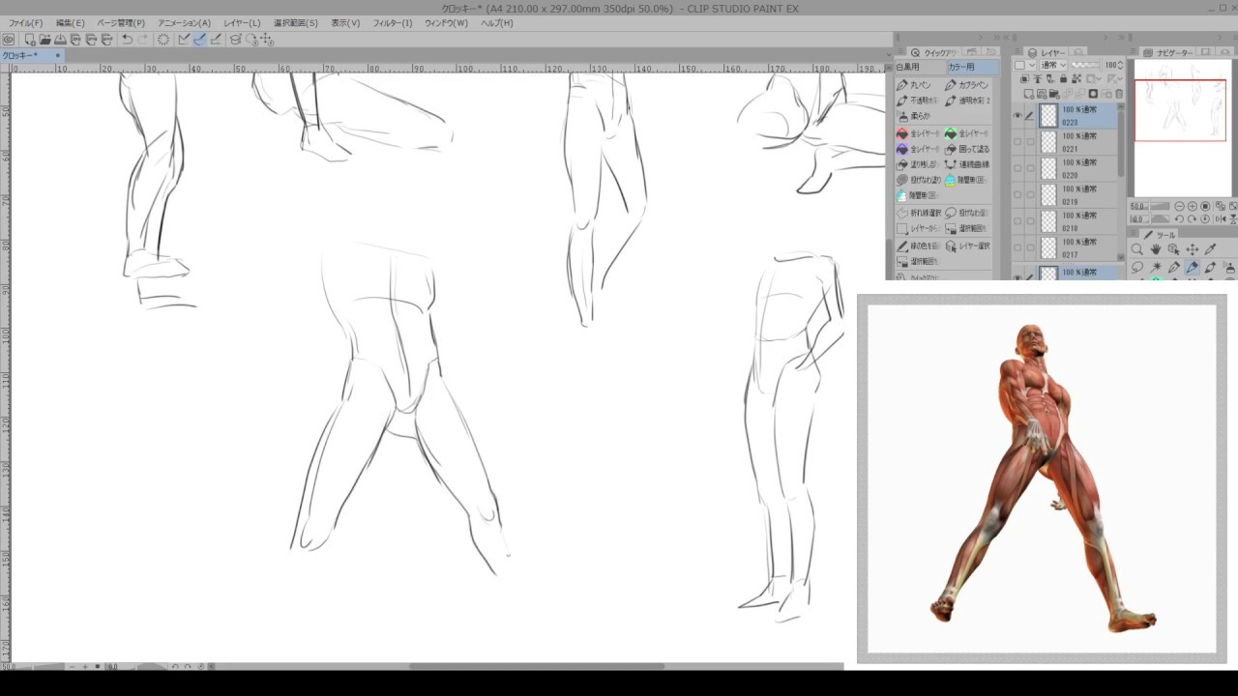Click the delete layer trash icon
The image size is (1238, 696).
pyautogui.click(x=1119, y=94)
